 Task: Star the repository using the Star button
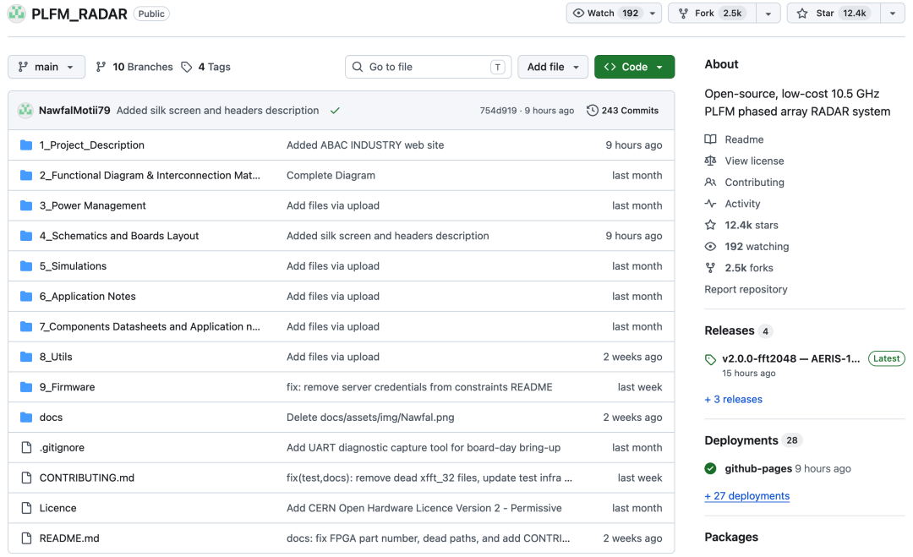click(x=834, y=13)
